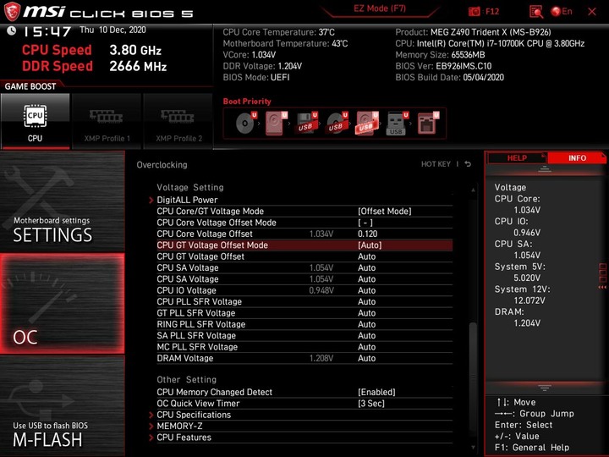Select the BIOS Ver EB926IMS.C10 text

443,66
